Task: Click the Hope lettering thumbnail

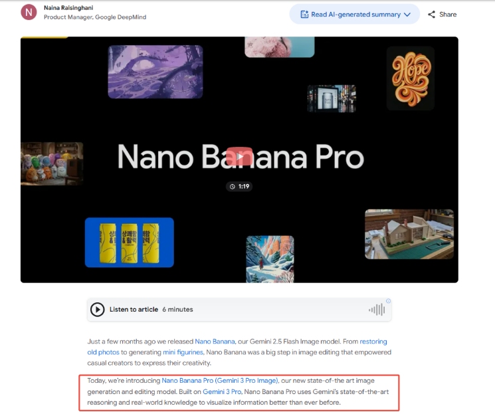Action: click(411, 78)
